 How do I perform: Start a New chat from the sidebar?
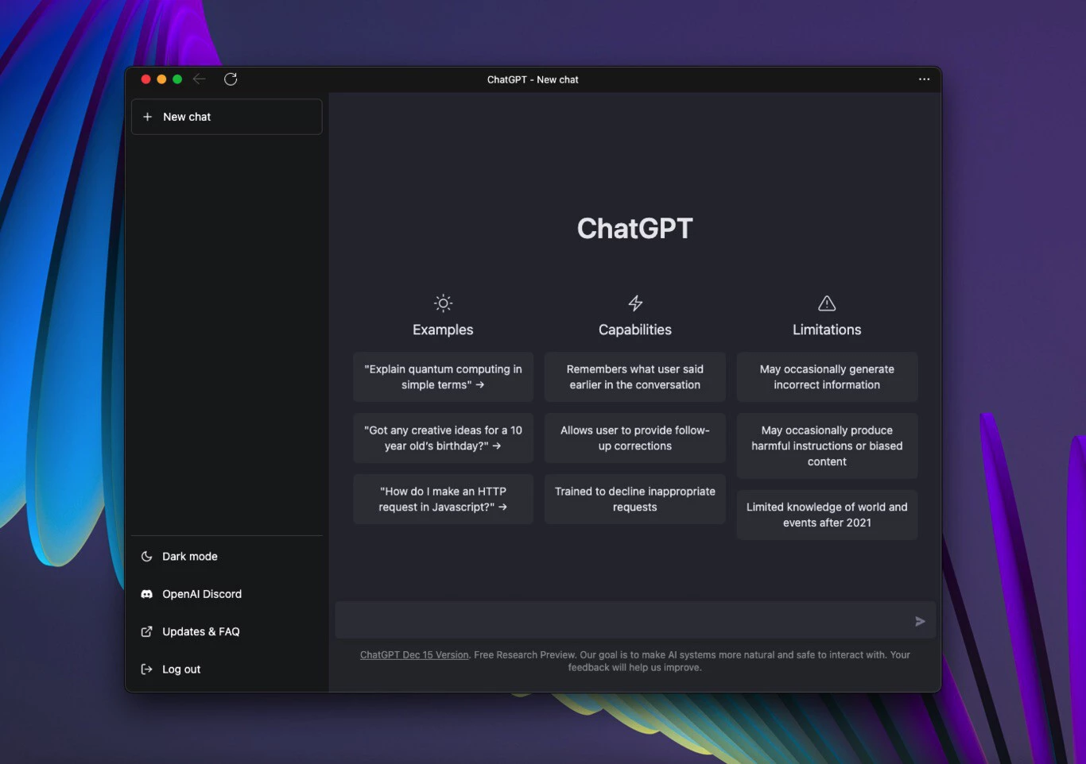coord(227,117)
